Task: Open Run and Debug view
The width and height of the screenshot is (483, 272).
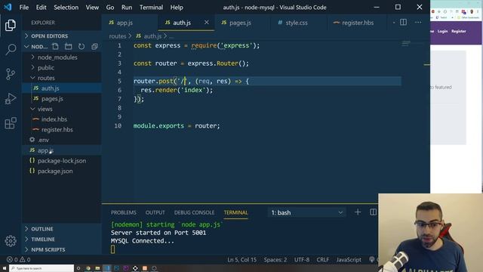Action: [11, 99]
